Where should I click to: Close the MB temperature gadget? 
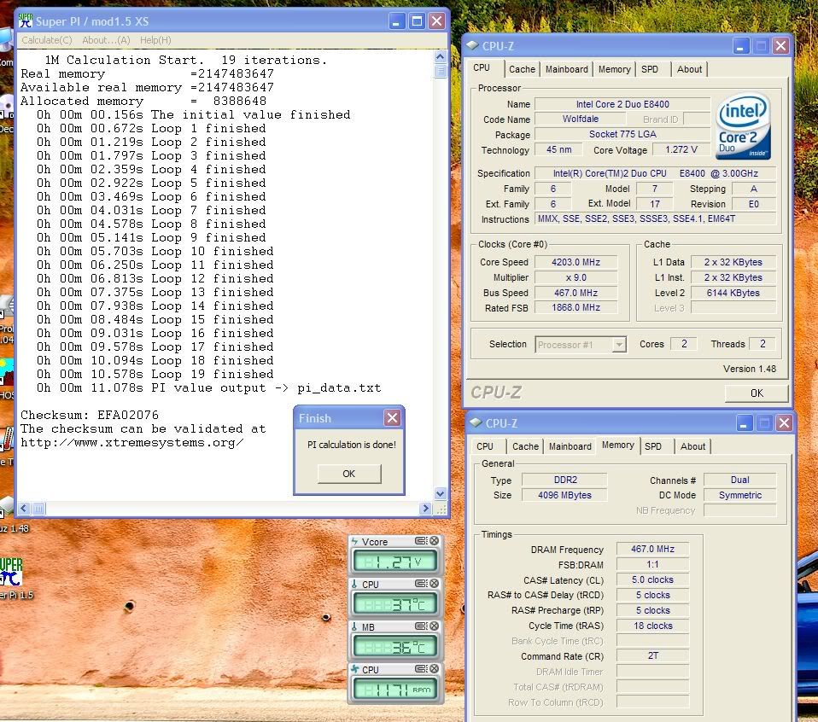coord(434,626)
